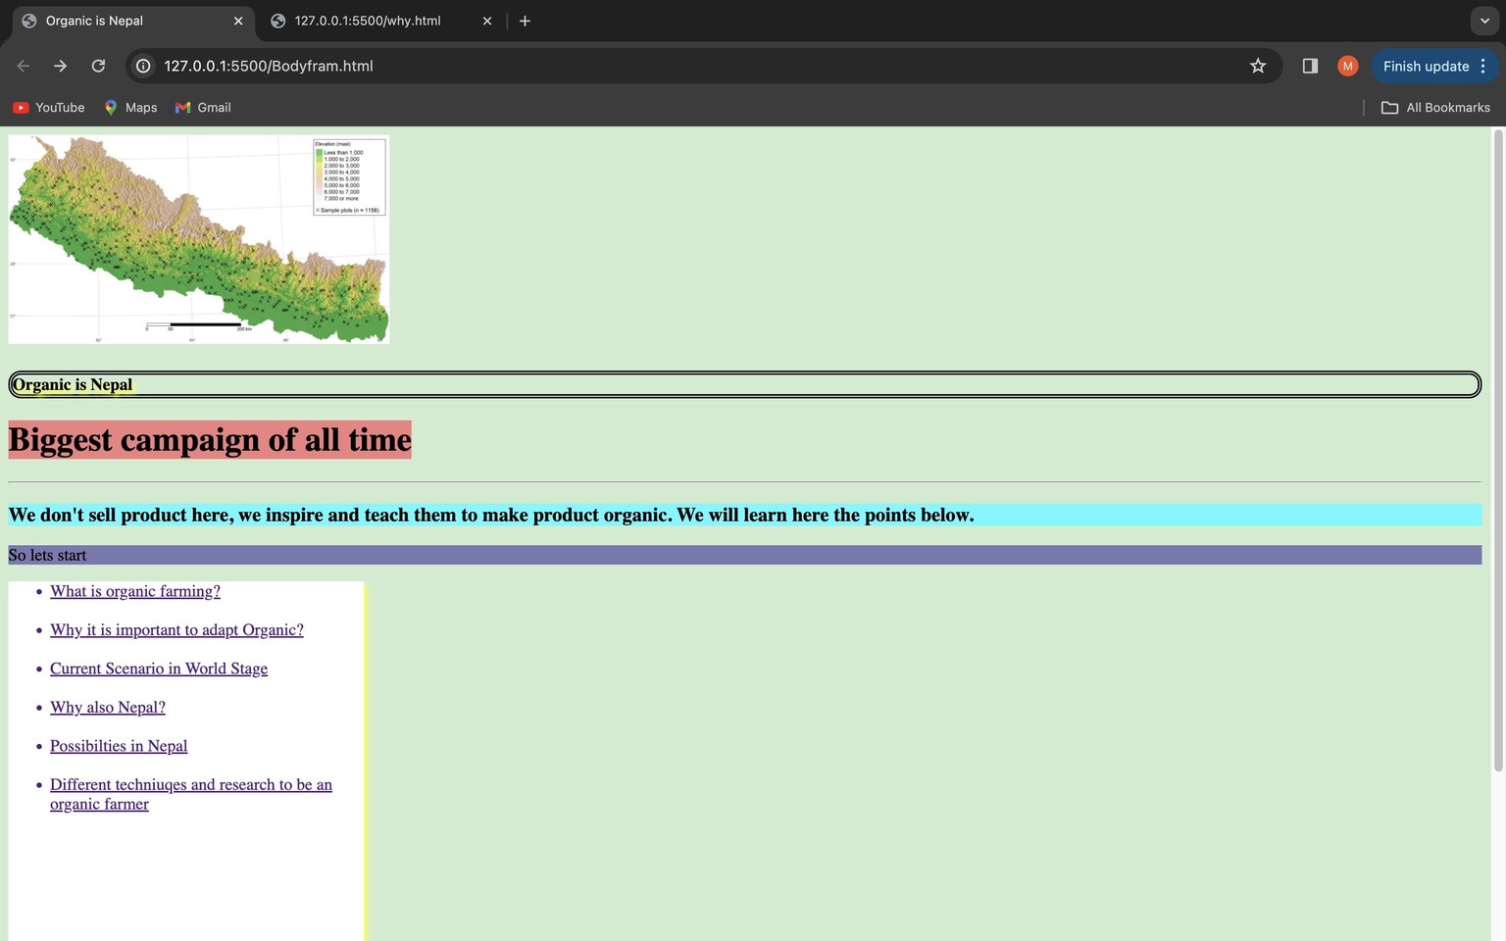
Task: Click the Nepal elevation map image
Action: (x=199, y=239)
